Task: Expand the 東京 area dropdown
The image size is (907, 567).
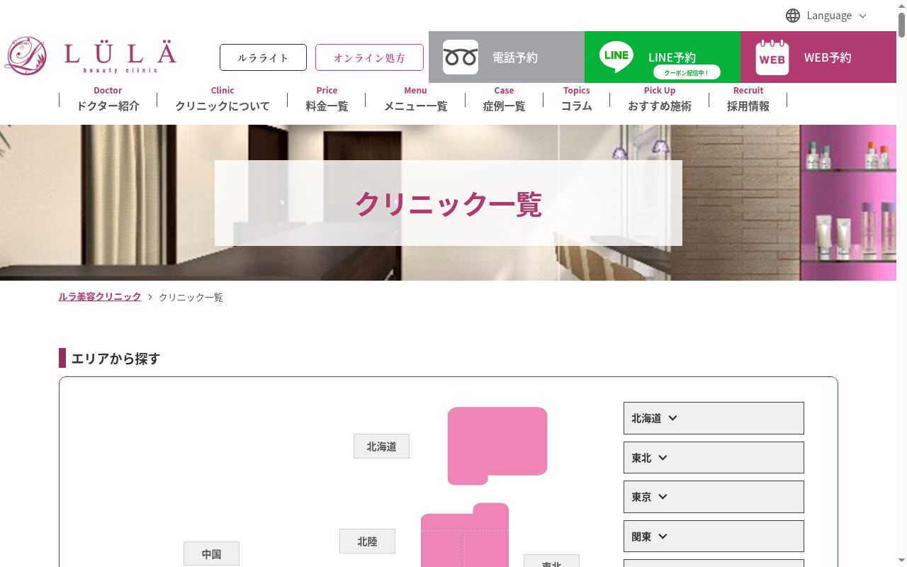Action: tap(714, 497)
